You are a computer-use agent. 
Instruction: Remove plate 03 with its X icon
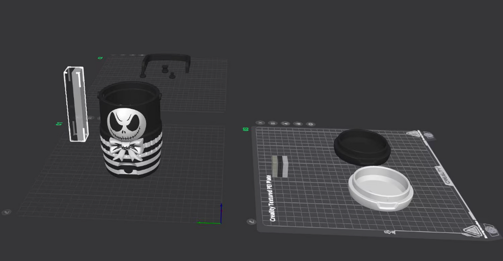[260, 123]
